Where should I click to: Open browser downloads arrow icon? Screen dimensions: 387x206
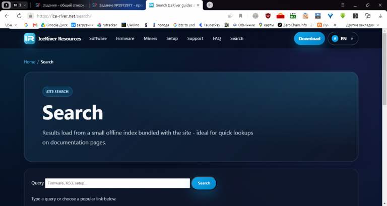point(380,16)
